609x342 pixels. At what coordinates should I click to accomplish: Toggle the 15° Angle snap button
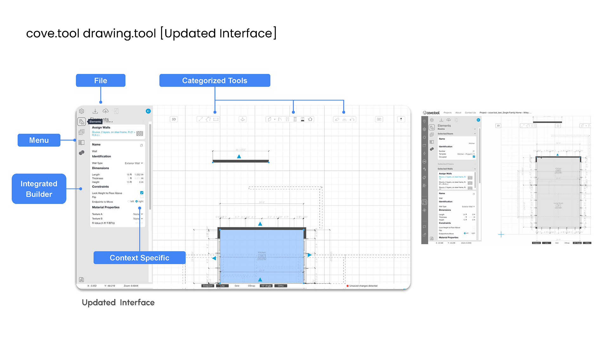click(x=266, y=286)
